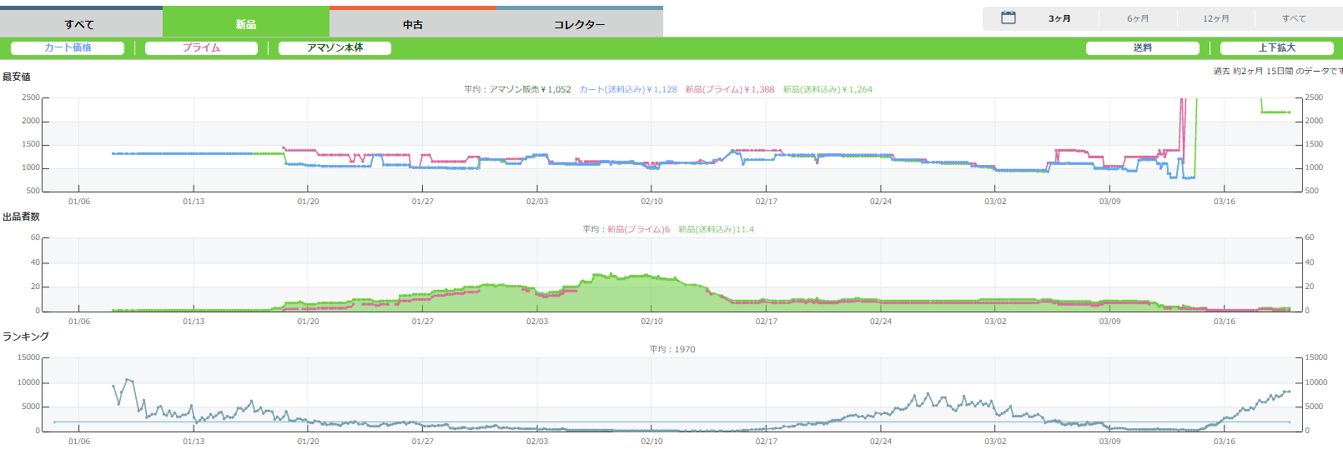The image size is (1343, 449).
Task: Toggle the プライム price filter
Action: point(201,47)
